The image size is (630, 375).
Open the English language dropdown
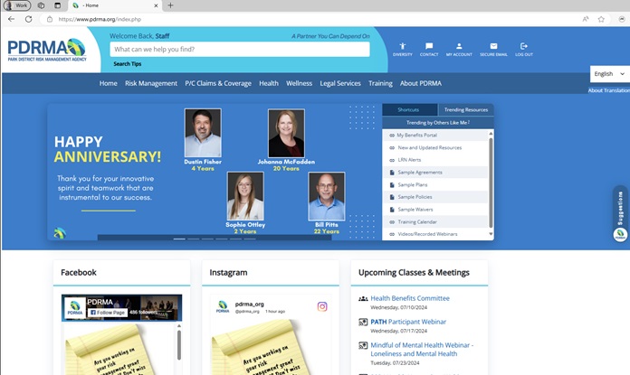click(x=608, y=73)
